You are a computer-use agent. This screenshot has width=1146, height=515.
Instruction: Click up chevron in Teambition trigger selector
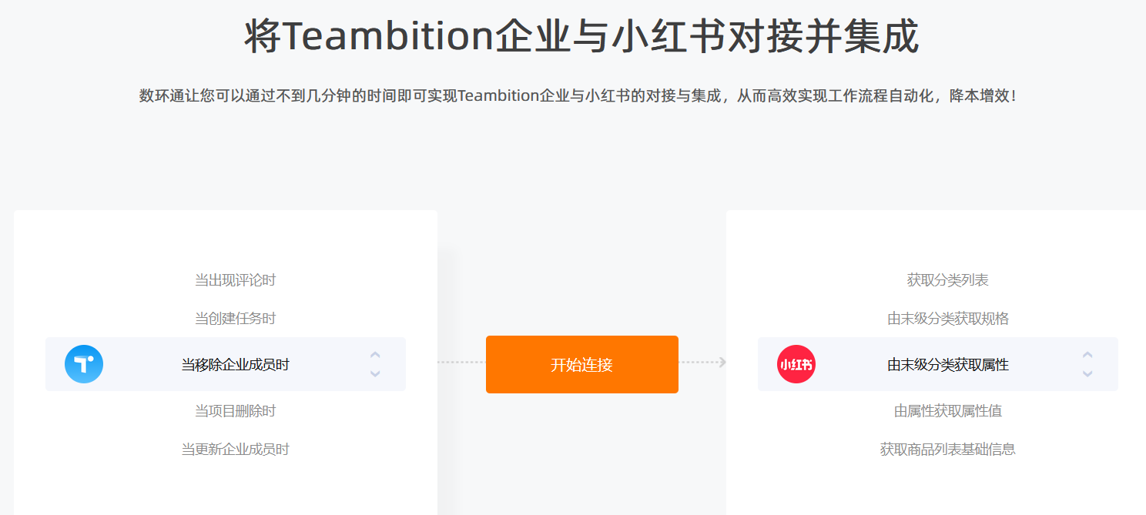(x=375, y=355)
